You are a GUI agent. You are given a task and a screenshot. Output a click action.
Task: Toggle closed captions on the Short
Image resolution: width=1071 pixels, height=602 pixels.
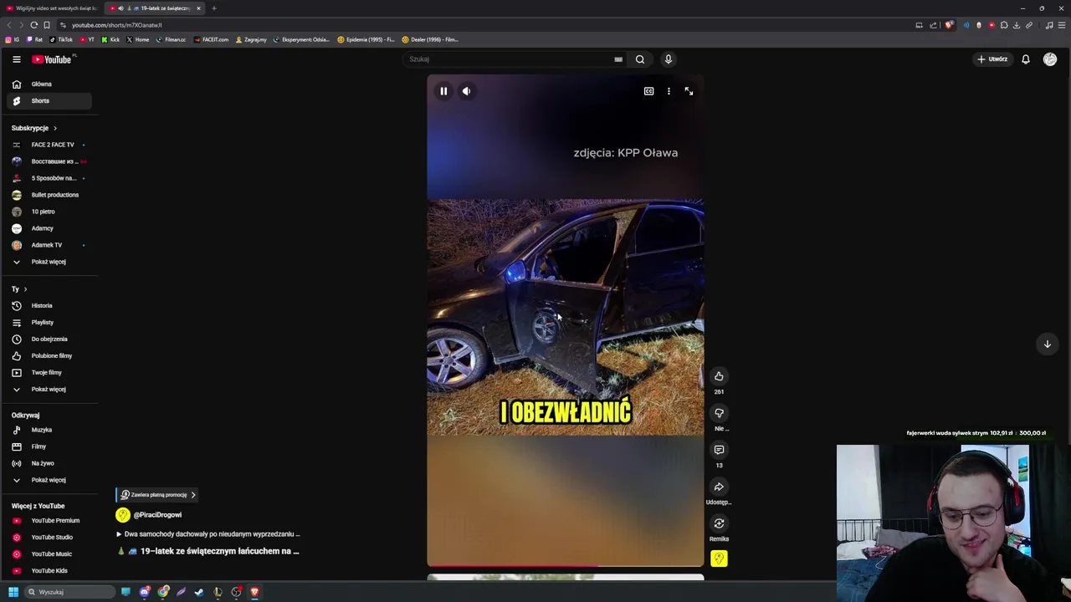(648, 91)
